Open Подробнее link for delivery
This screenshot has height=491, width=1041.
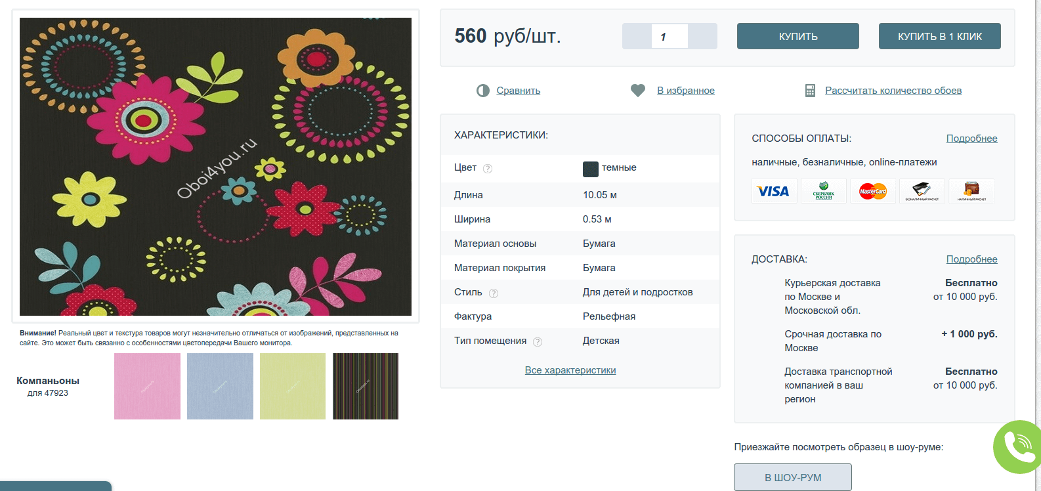(x=971, y=259)
